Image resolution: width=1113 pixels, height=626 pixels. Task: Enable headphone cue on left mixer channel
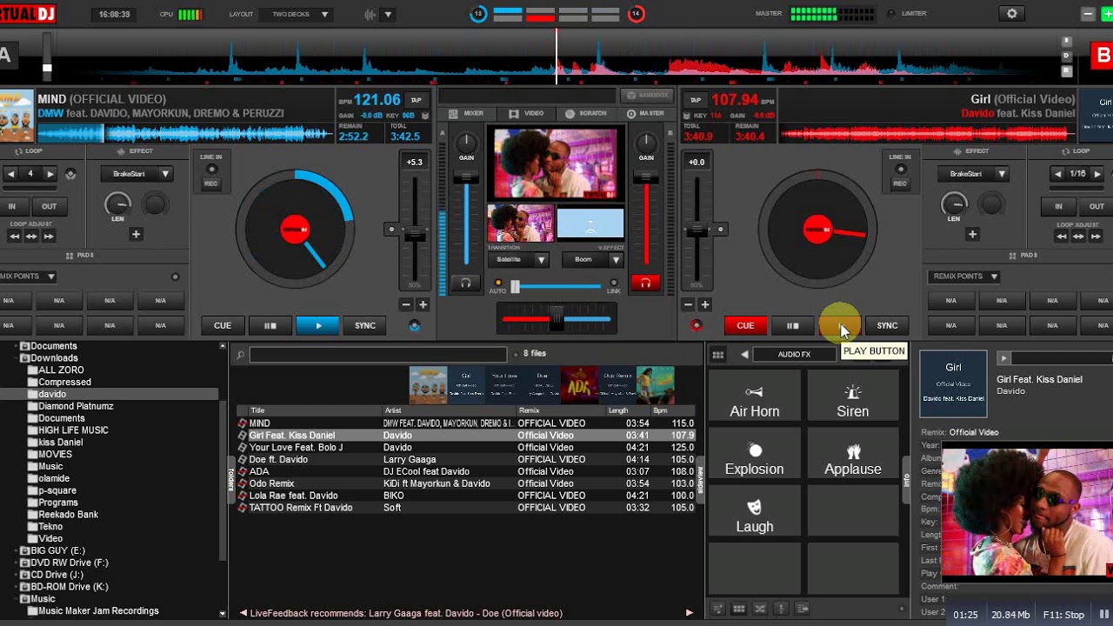point(465,283)
